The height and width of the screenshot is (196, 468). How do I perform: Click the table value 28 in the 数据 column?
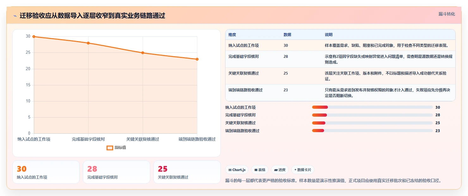click(x=286, y=57)
